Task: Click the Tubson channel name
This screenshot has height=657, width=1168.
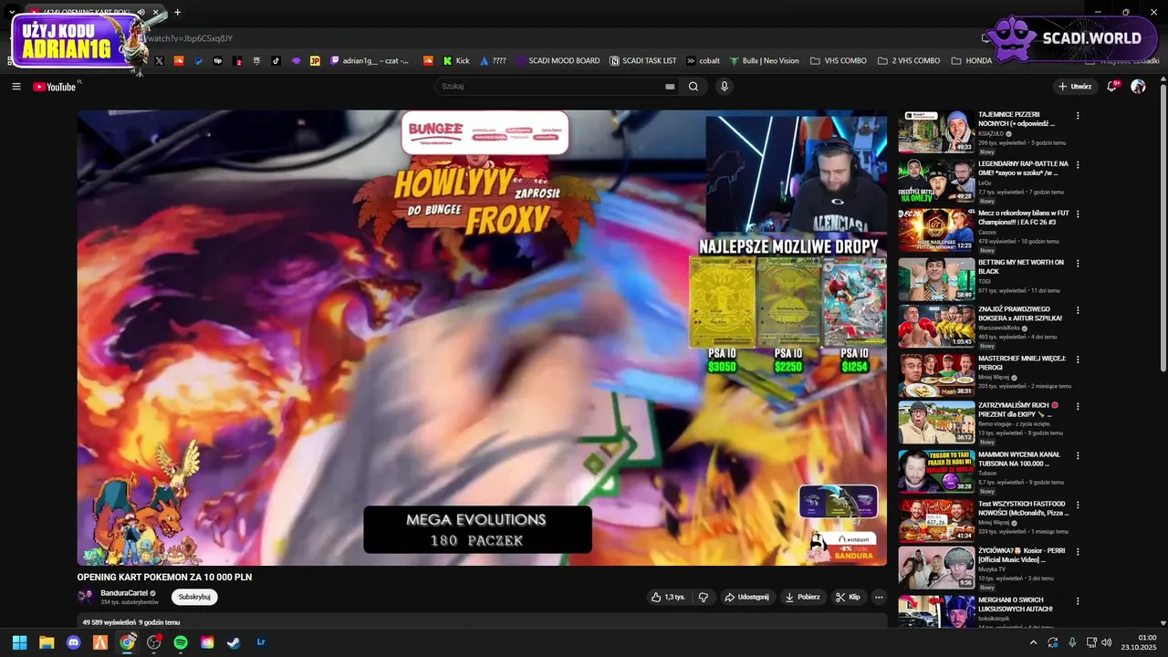Action: coord(989,473)
